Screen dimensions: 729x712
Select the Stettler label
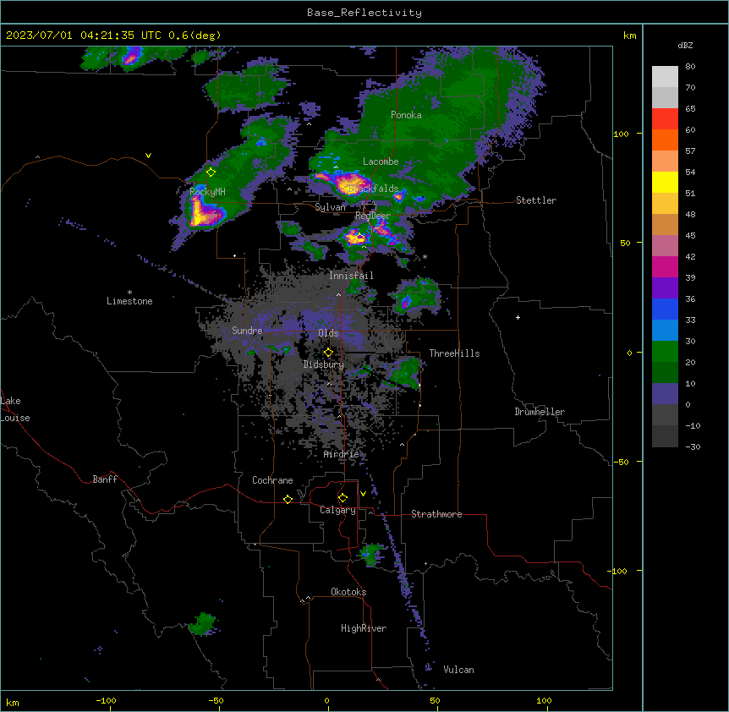pyautogui.click(x=535, y=200)
